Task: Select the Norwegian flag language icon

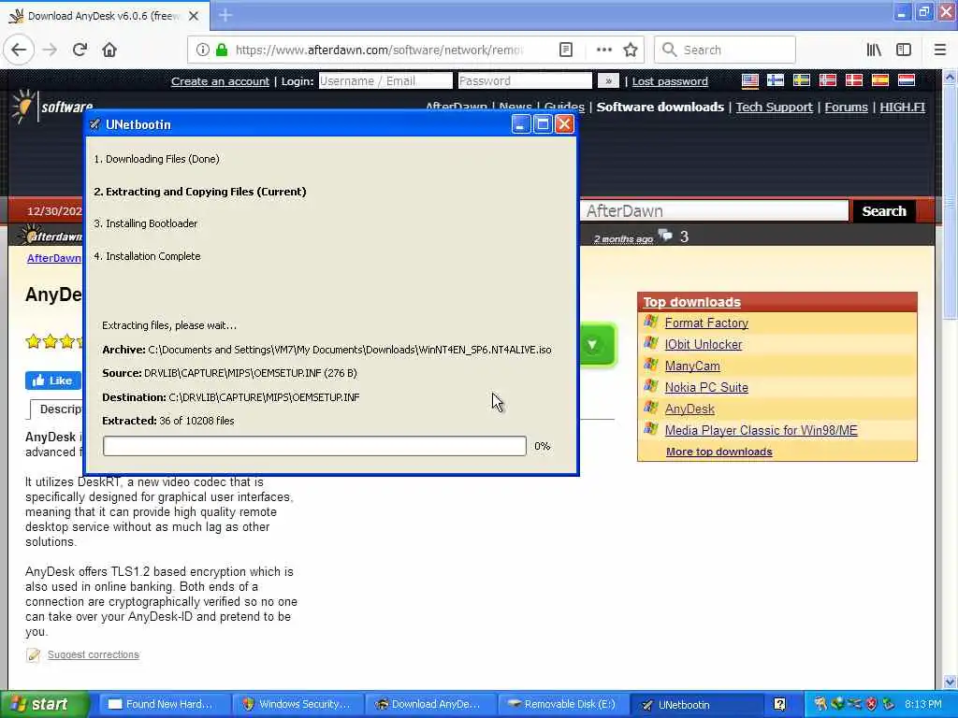Action: [x=827, y=80]
